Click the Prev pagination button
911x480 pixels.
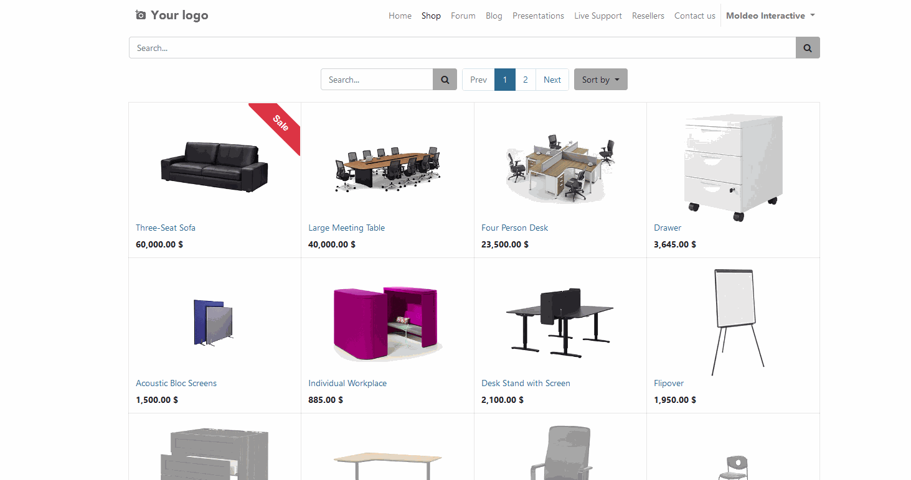tap(478, 80)
